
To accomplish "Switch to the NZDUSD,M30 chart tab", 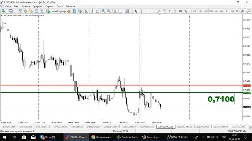I will pyautogui.click(x=185, y=127).
